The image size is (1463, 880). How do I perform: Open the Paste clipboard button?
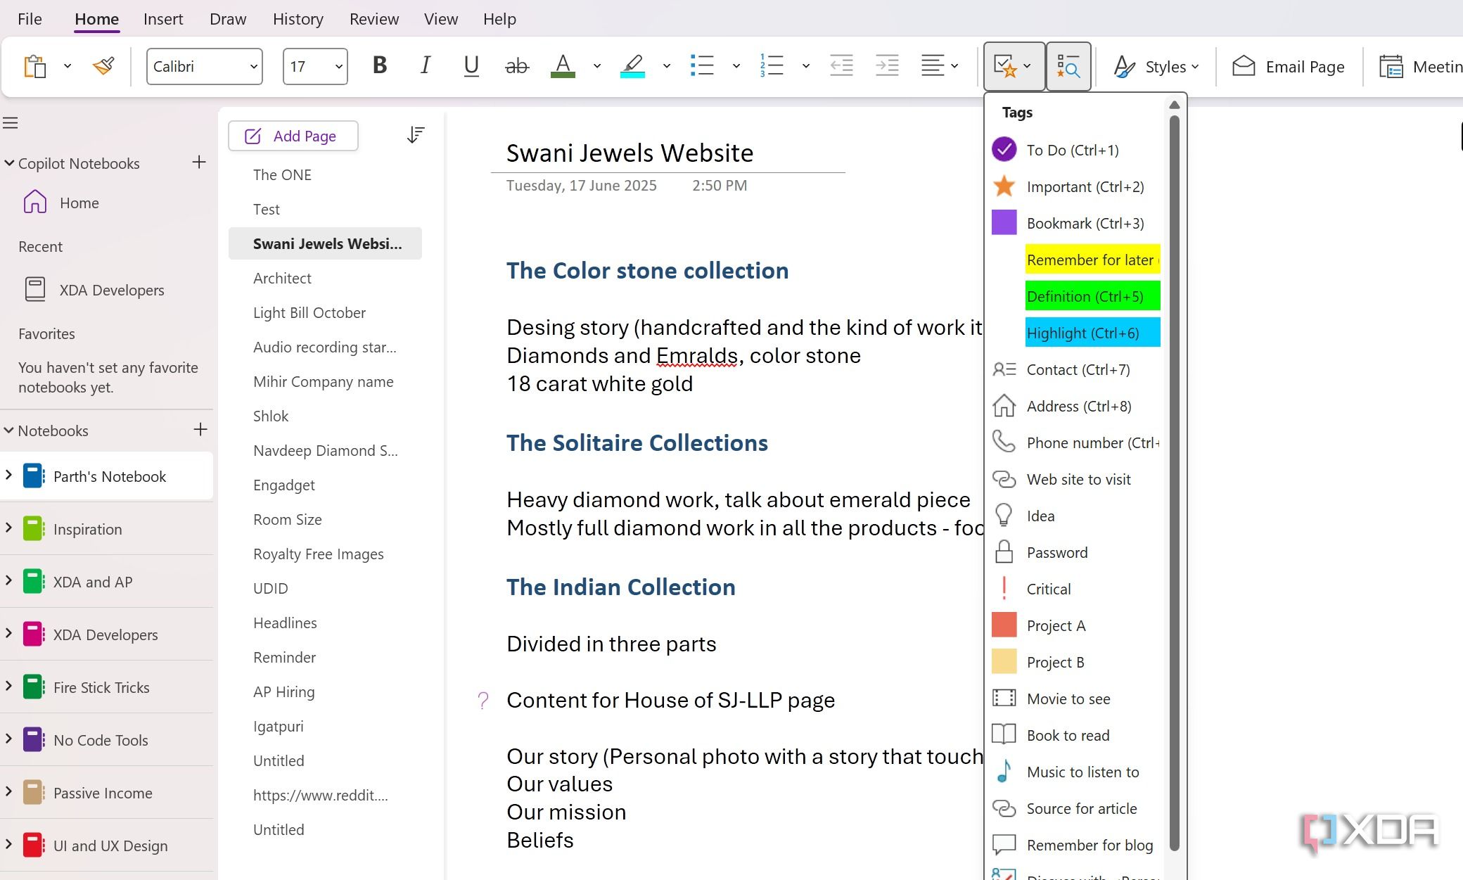(35, 67)
